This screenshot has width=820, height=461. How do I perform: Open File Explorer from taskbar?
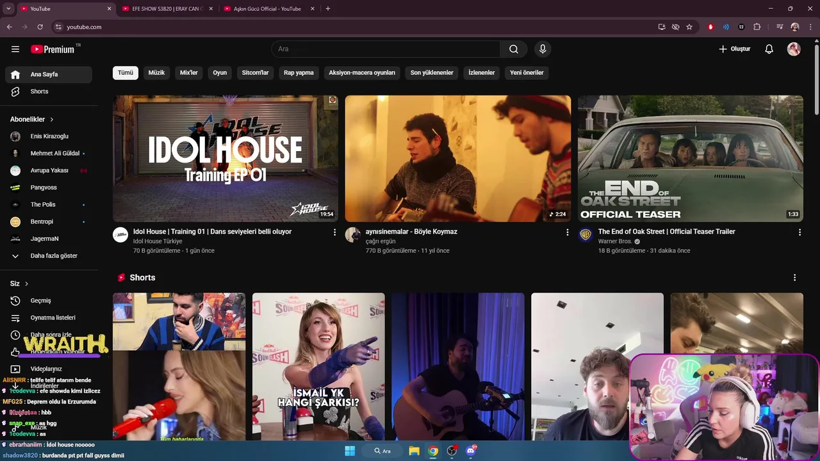click(x=414, y=451)
